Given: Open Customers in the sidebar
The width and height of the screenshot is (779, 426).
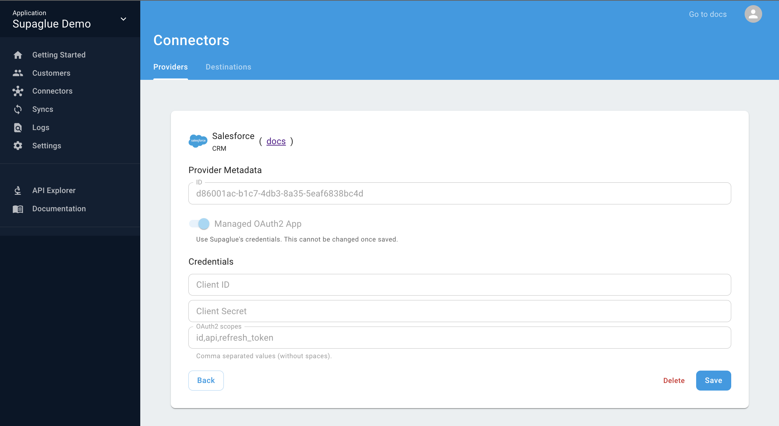Looking at the screenshot, I should click(70, 73).
